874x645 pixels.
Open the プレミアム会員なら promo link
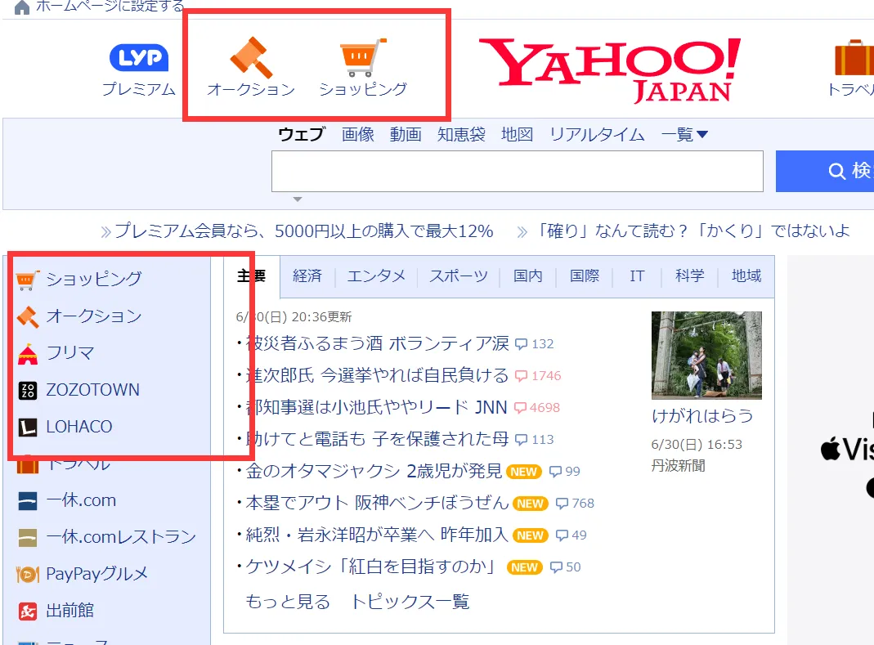304,231
